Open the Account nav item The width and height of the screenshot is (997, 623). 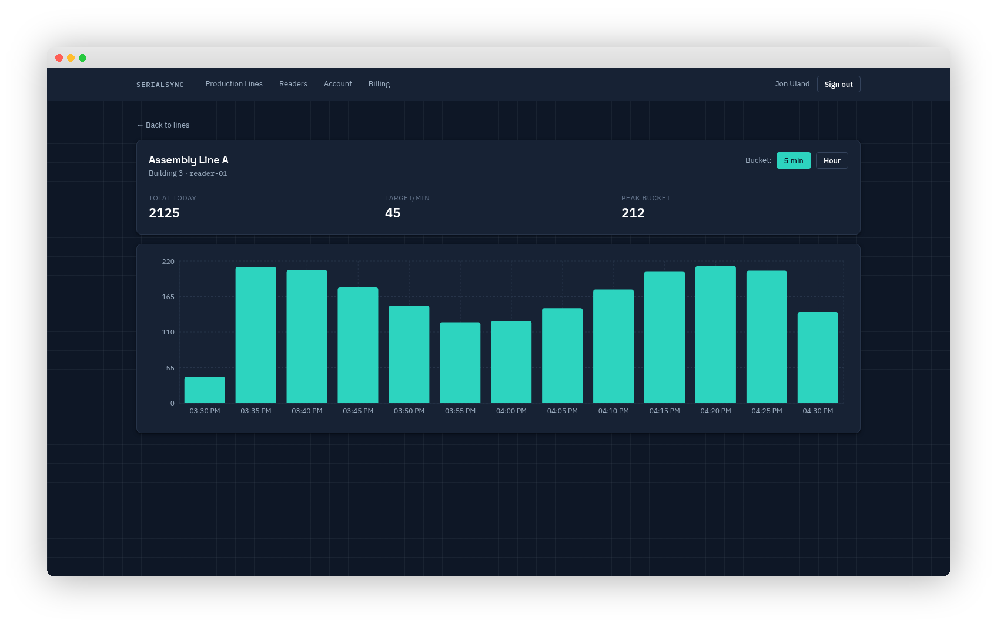coord(338,84)
